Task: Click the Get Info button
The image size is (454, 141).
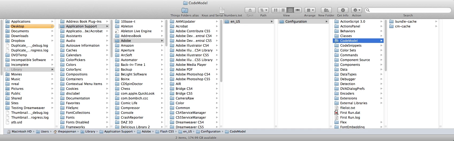Action: coord(343,10)
